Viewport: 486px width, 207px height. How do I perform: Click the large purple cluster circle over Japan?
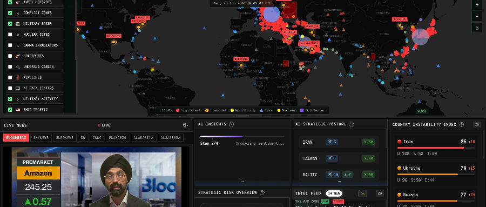tap(420, 37)
